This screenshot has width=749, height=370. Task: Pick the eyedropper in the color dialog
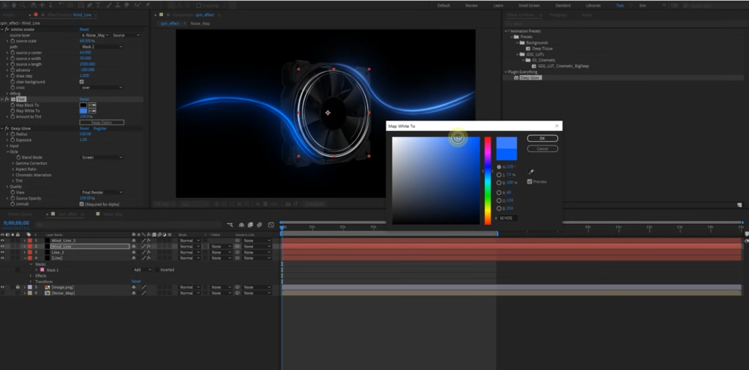(530, 173)
